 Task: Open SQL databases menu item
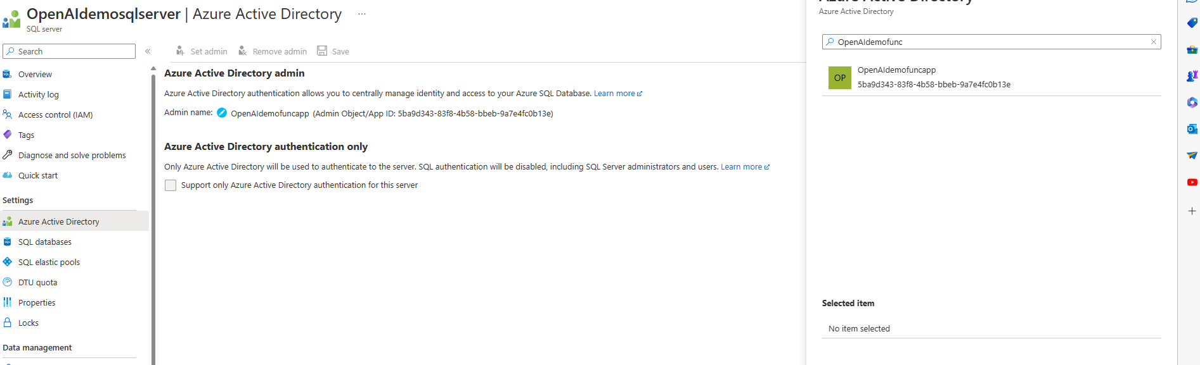45,242
